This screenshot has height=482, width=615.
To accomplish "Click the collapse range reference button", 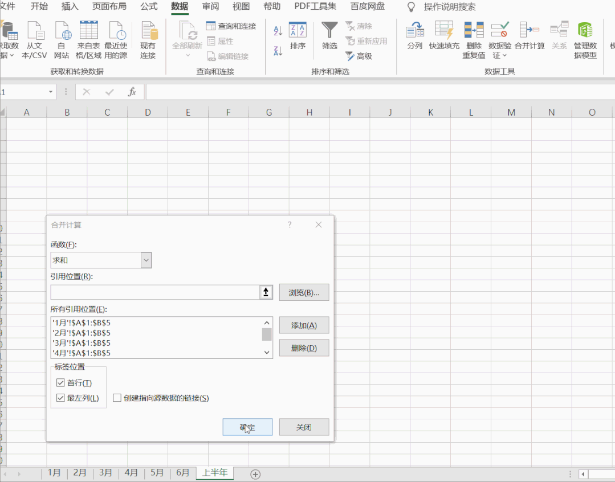I will [266, 292].
